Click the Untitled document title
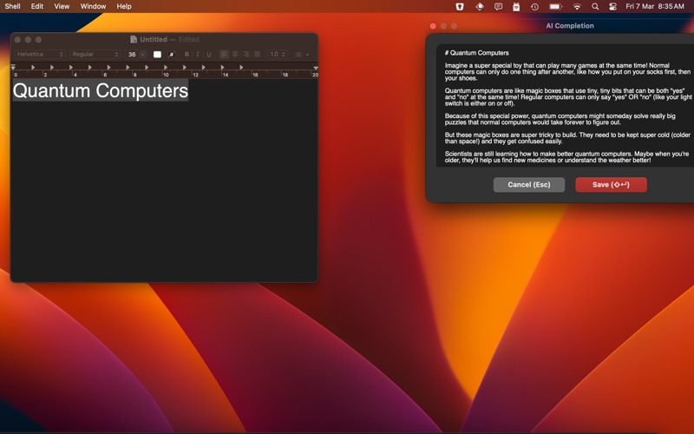This screenshot has height=434, width=694. 154,39
